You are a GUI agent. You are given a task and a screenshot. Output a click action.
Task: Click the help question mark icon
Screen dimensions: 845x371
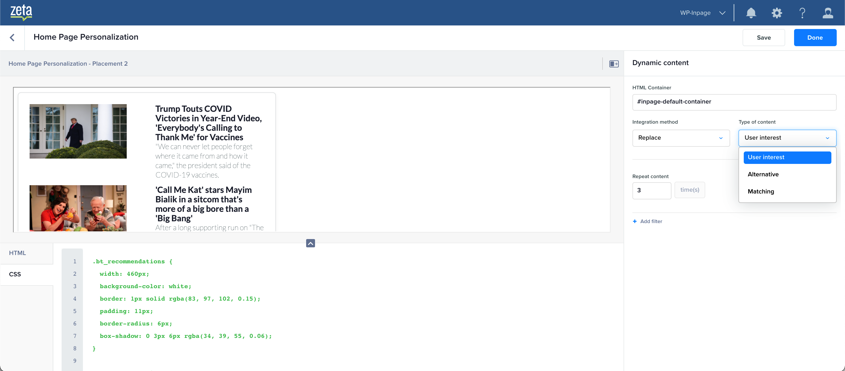[802, 13]
